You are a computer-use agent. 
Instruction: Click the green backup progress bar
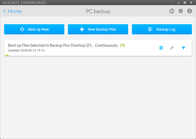tap(7, 55)
